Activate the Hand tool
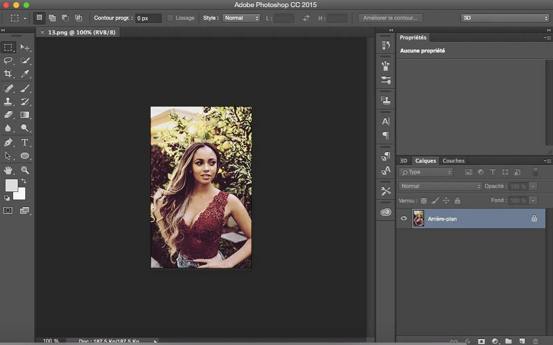The height and width of the screenshot is (345, 553). 8,170
